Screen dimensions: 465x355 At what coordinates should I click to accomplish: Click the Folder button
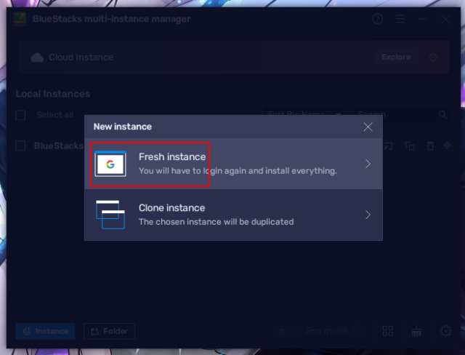click(x=109, y=331)
